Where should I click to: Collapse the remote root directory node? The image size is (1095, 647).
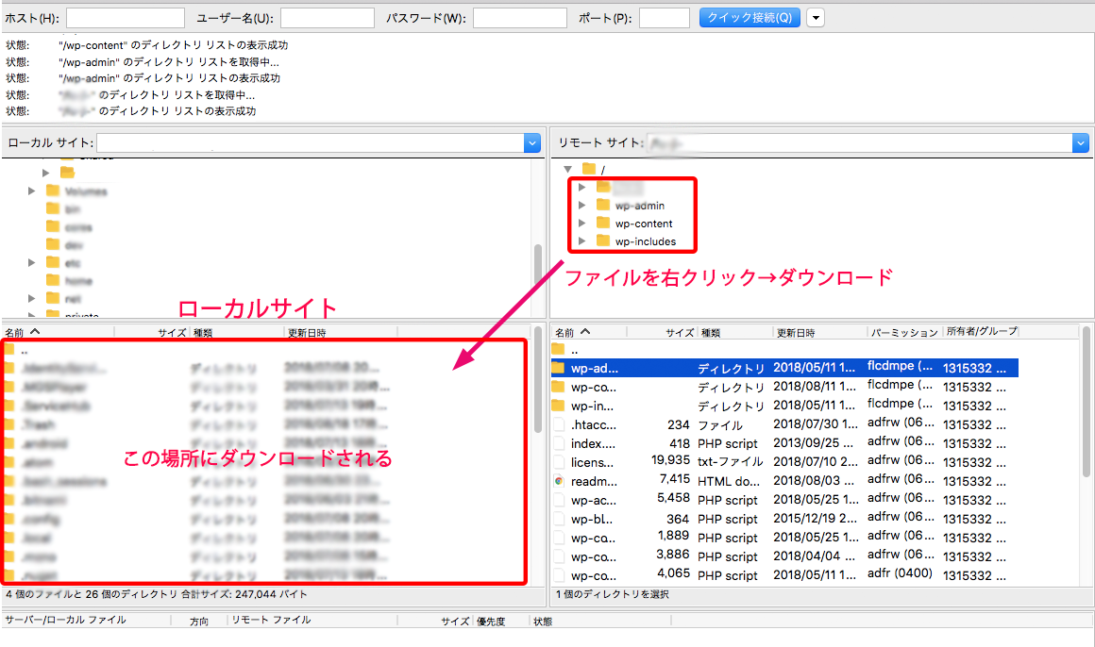click(x=568, y=169)
